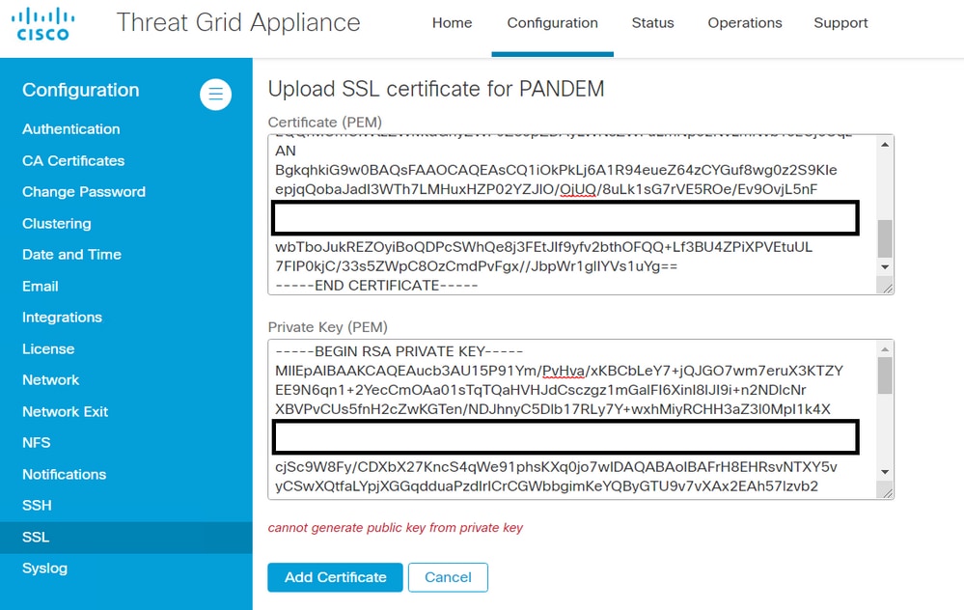Open Date and Time settings
Image resolution: width=964 pixels, height=610 pixels.
coord(71,255)
